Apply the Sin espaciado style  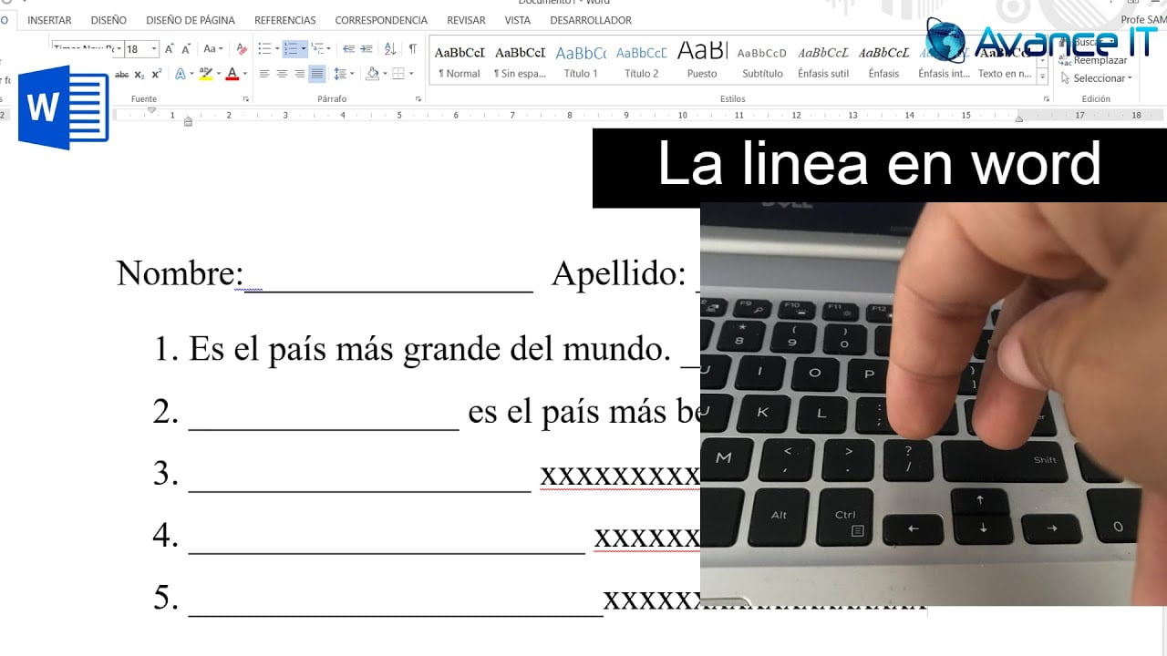coord(520,62)
